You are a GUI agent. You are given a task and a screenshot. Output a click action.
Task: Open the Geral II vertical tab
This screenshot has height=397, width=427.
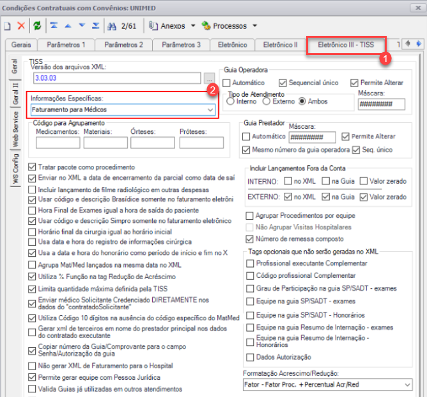pyautogui.click(x=15, y=94)
